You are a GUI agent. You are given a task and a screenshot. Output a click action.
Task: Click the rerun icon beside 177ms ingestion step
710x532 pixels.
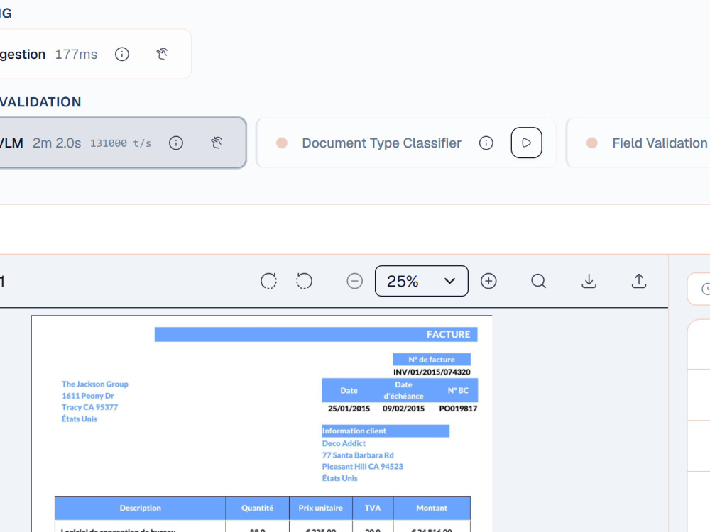click(x=162, y=55)
